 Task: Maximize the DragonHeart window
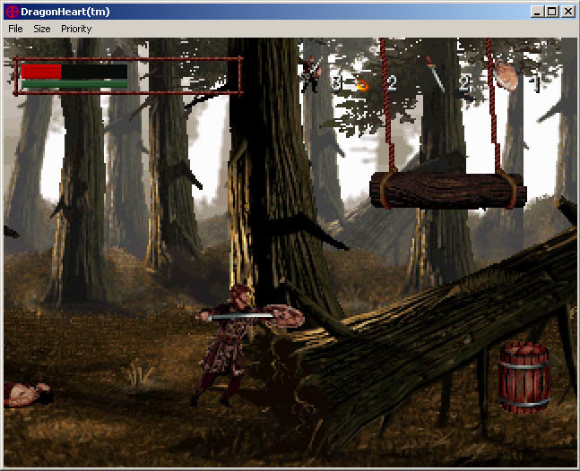(551, 12)
